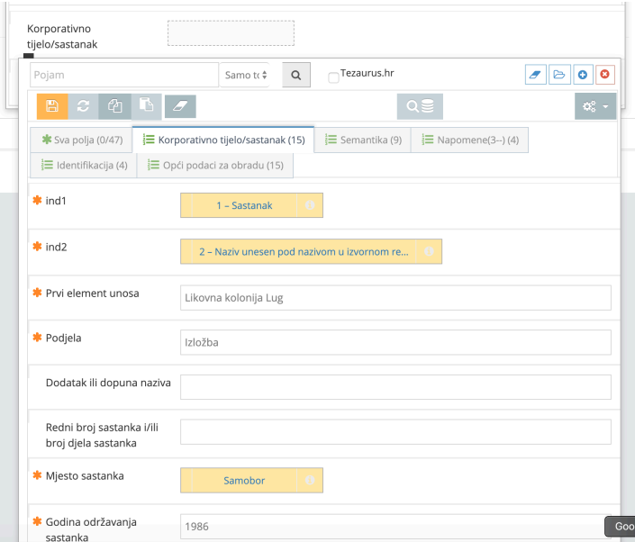Click info icon of ind2 field

coord(429,251)
